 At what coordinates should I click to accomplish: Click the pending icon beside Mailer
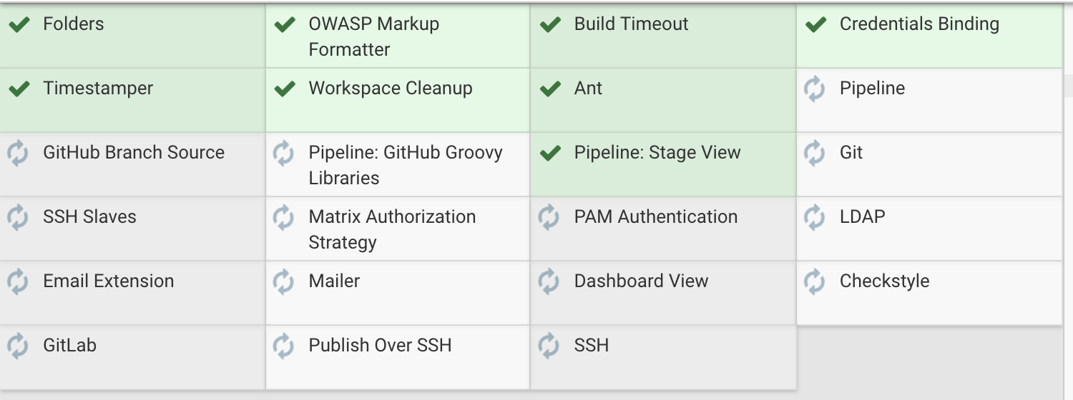click(x=284, y=282)
